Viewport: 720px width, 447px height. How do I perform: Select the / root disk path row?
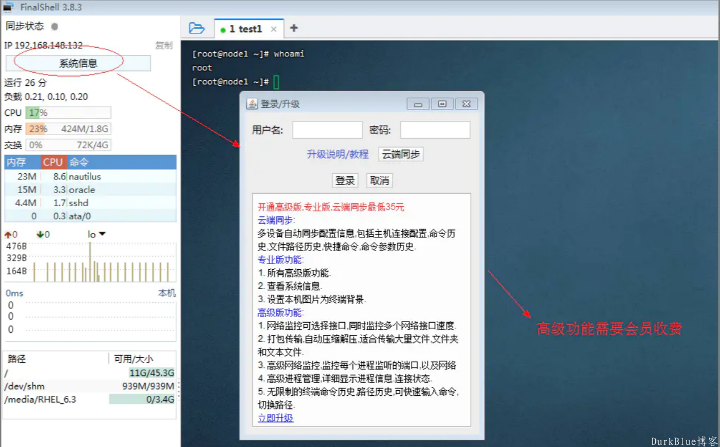pos(89,373)
